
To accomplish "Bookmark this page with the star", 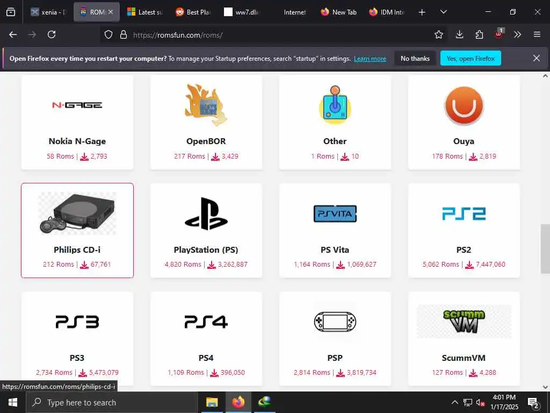I will tap(439, 34).
